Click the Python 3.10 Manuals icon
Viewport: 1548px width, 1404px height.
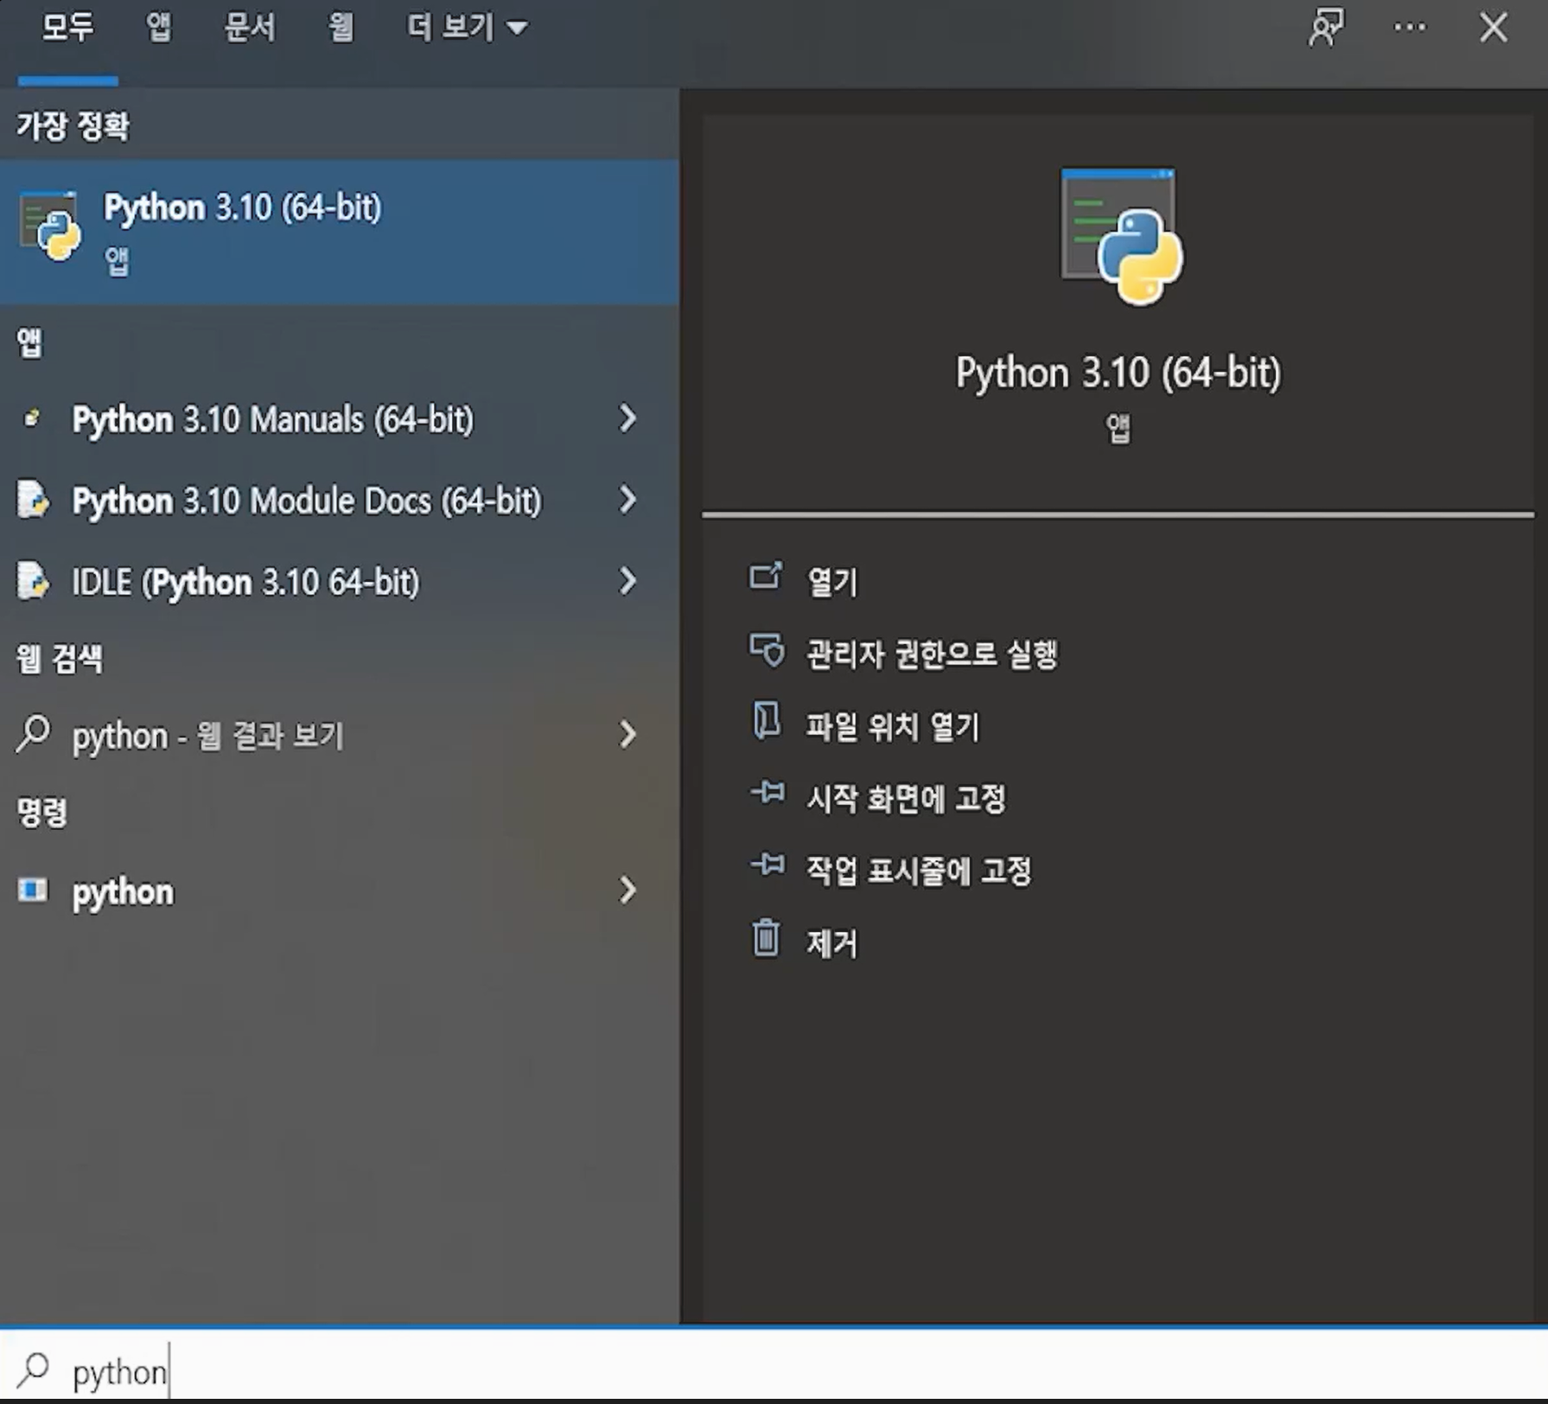pos(32,418)
